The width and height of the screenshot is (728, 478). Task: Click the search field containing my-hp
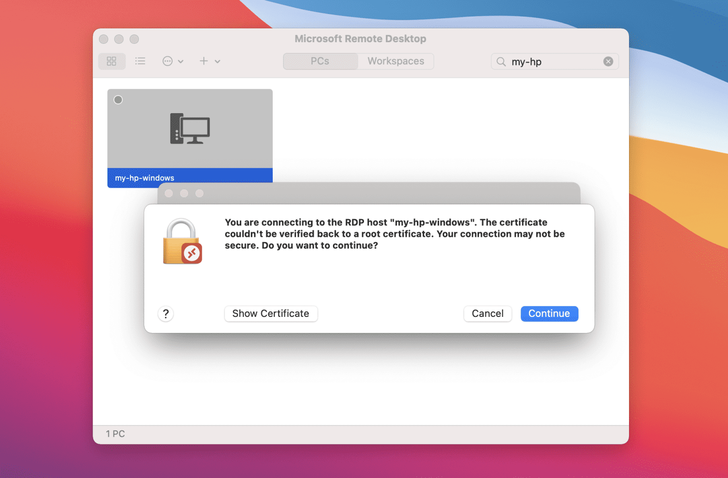point(555,62)
